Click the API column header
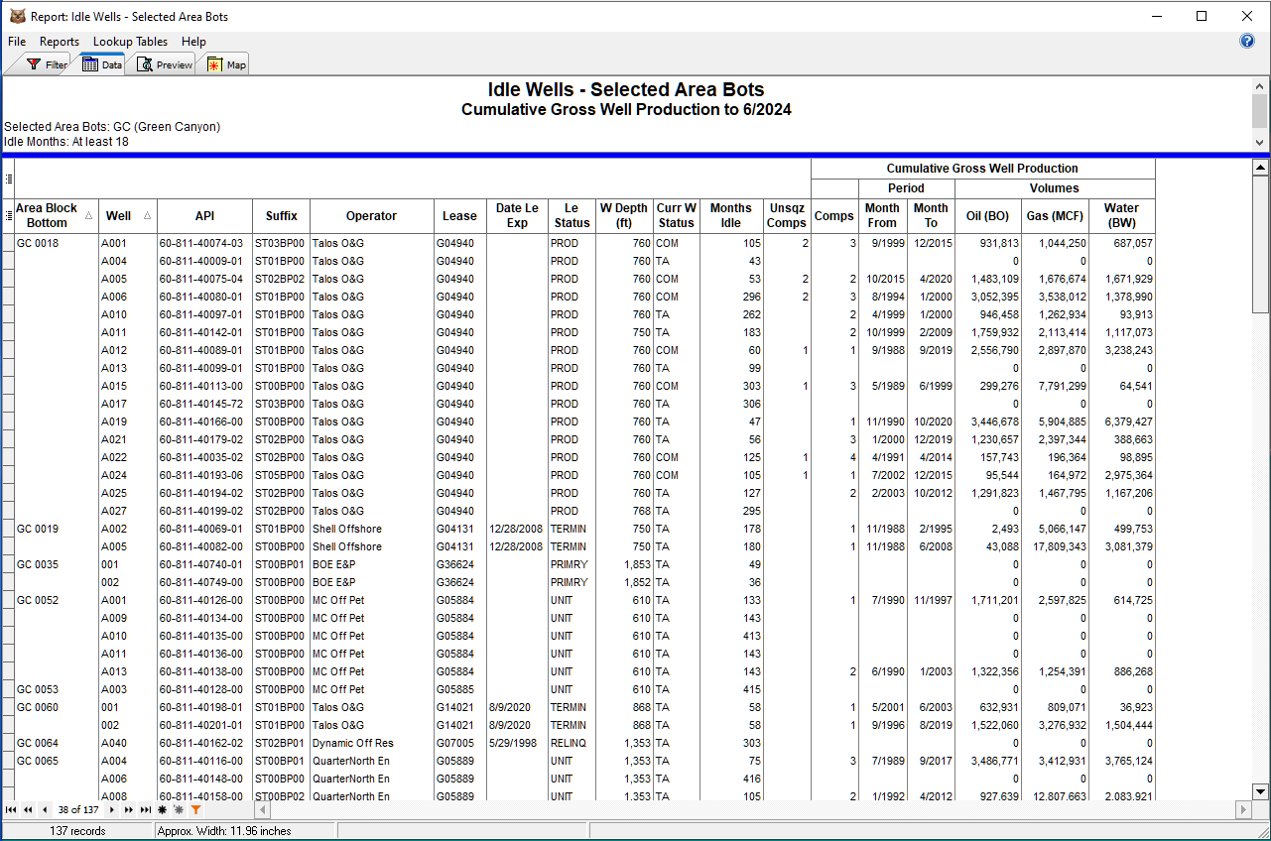The width and height of the screenshot is (1271, 841). click(x=204, y=215)
